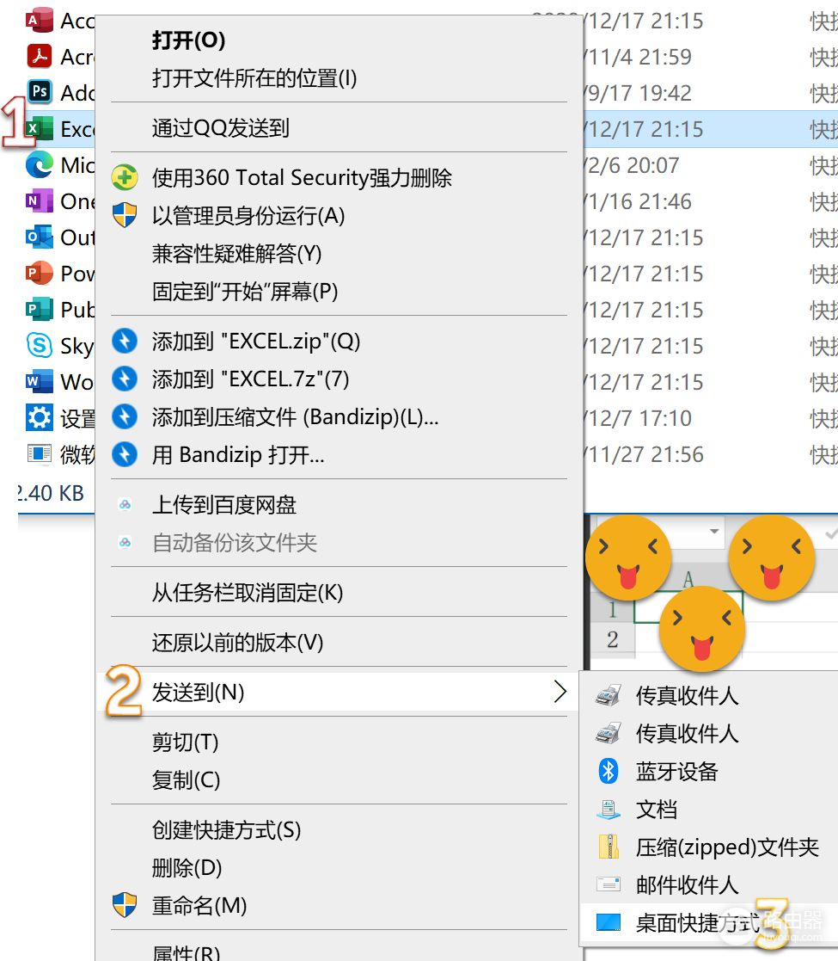Click Bandizip icon next to EXCEL.7z entry
Screen dimensions: 838x961
coord(125,379)
